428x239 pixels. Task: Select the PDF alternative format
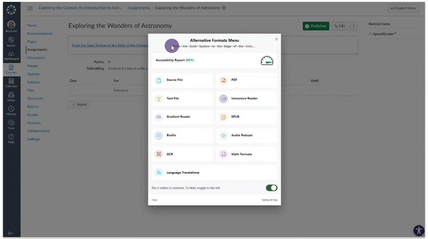[247, 80]
